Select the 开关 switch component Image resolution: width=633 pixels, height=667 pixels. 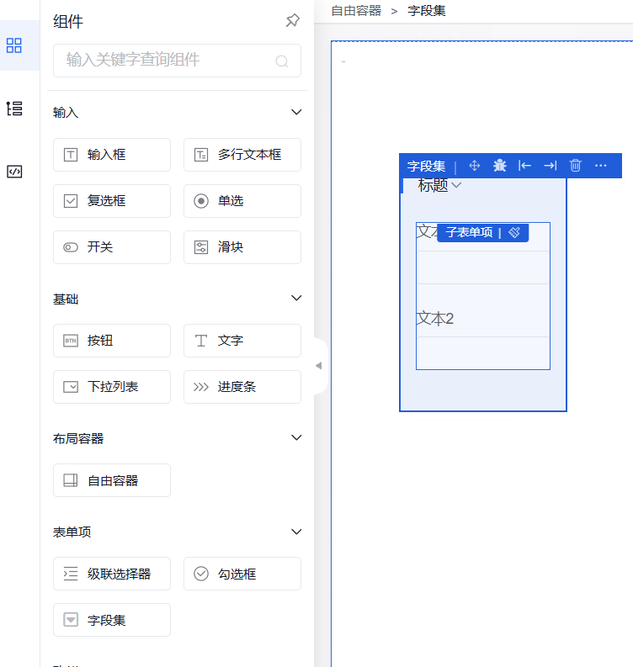111,247
